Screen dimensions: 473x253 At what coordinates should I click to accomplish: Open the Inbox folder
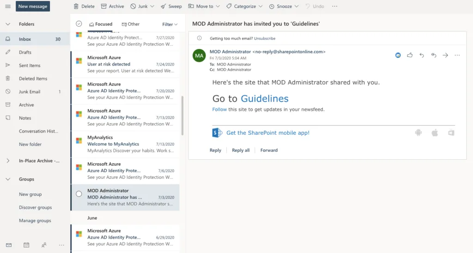point(35,39)
